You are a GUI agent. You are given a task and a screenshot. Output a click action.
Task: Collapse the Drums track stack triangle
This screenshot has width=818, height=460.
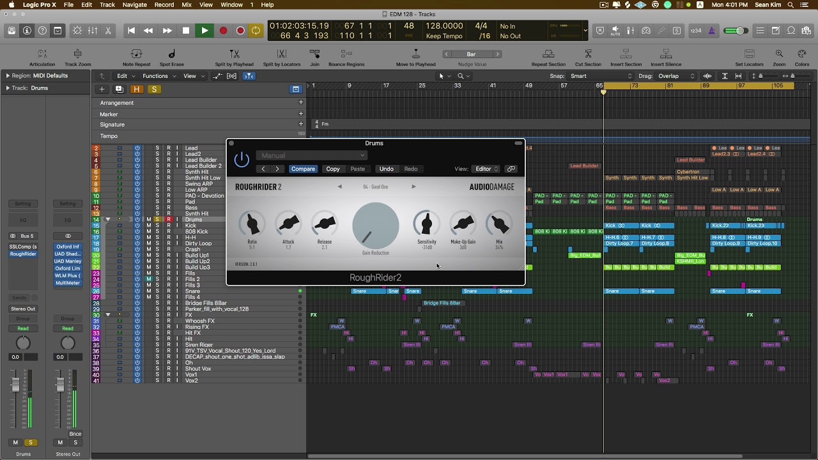[107, 220]
